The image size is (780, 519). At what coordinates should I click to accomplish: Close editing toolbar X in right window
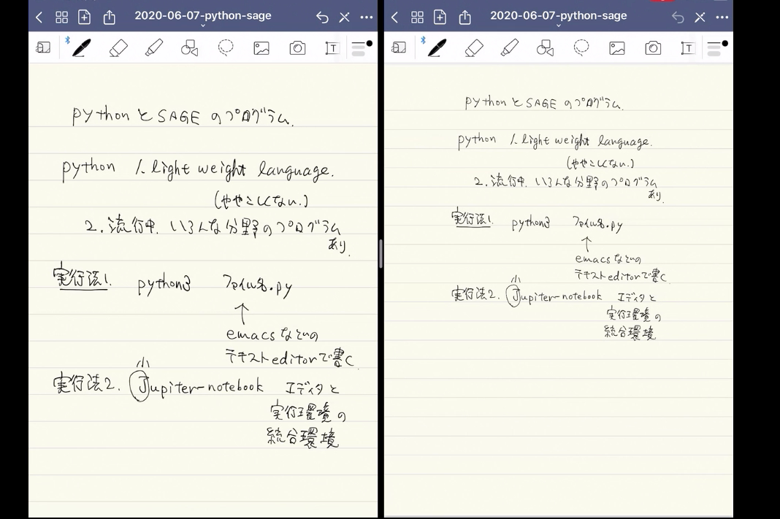click(700, 18)
